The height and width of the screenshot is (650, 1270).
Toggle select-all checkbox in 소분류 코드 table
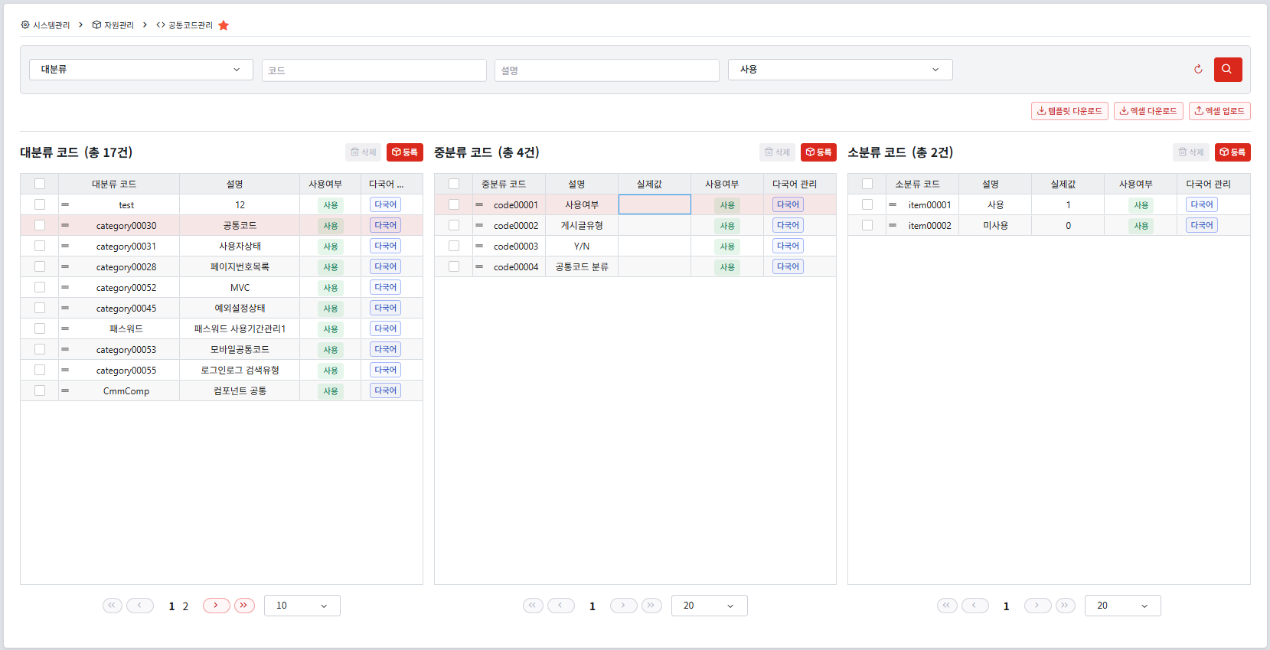coord(867,184)
